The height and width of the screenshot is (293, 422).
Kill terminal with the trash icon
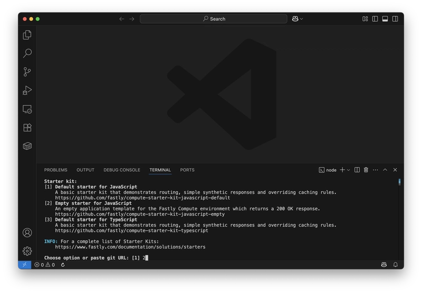[x=366, y=170]
